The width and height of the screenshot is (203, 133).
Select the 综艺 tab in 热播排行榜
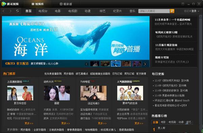click(x=189, y=122)
